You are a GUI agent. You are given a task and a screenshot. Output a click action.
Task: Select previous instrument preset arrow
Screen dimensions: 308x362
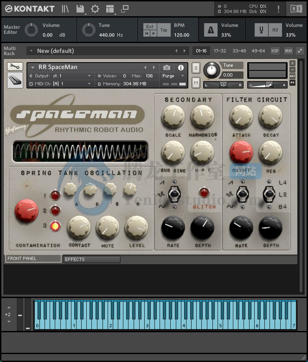[x=145, y=67]
